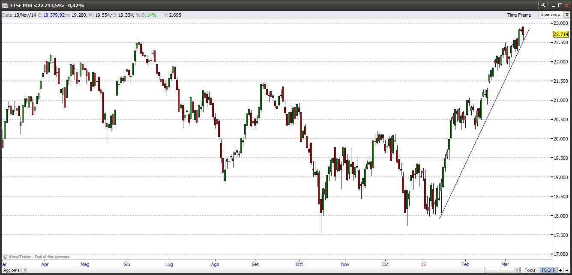Click the VisualTrader app icon in title bar
The image size is (572, 275).
tap(5, 6)
